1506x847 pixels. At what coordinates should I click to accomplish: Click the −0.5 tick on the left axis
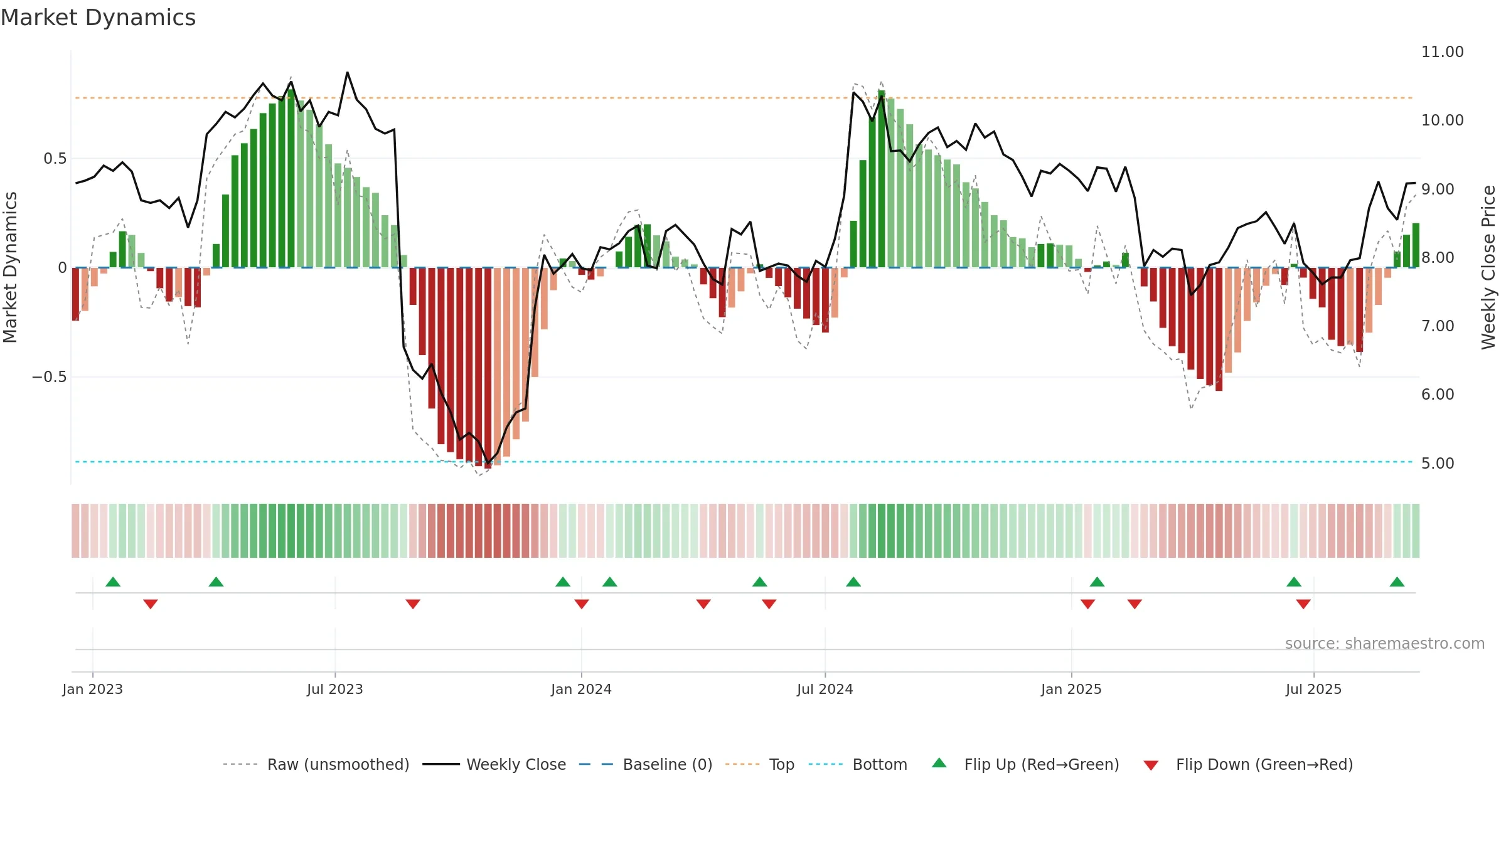point(49,377)
